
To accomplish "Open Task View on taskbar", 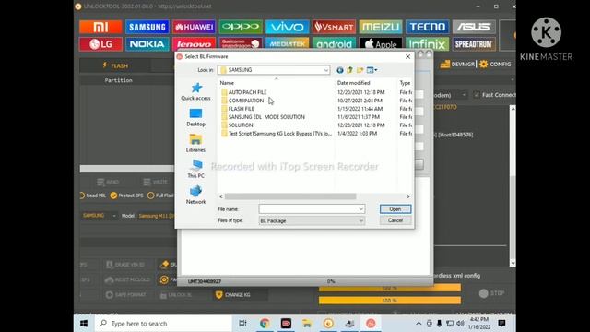I will (242, 324).
